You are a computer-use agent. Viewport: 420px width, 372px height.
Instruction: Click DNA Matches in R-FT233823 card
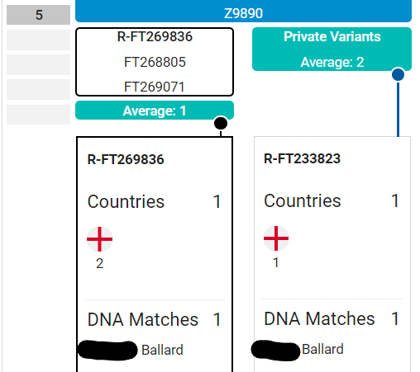(x=319, y=318)
